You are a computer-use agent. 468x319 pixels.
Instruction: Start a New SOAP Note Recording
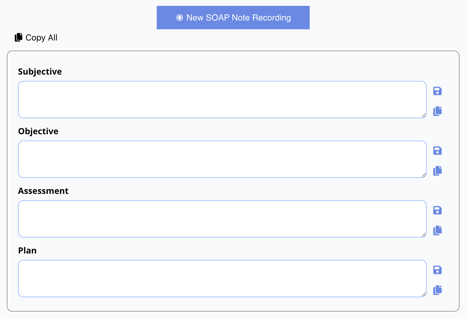click(233, 18)
